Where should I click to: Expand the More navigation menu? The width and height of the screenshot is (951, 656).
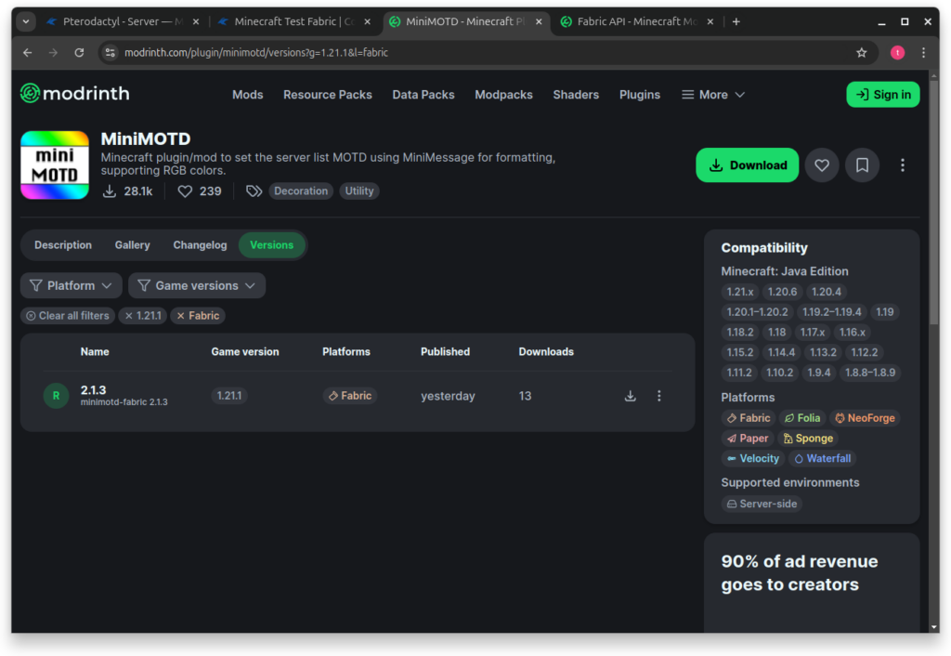(712, 95)
